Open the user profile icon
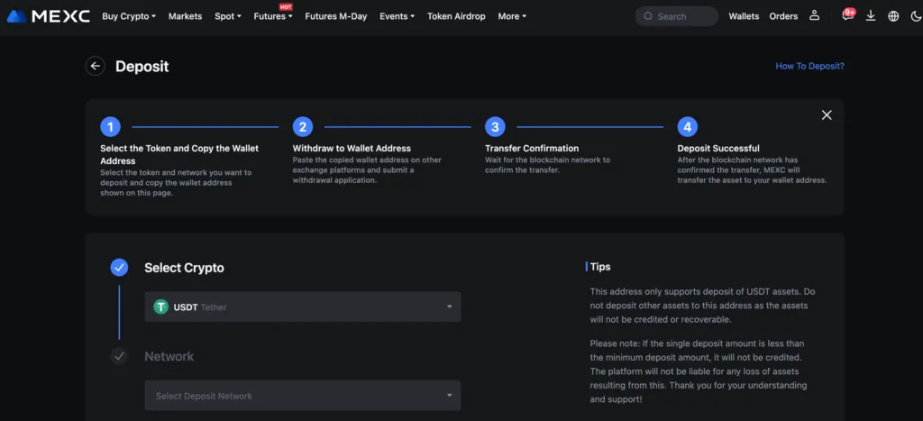923x421 pixels. tap(815, 16)
